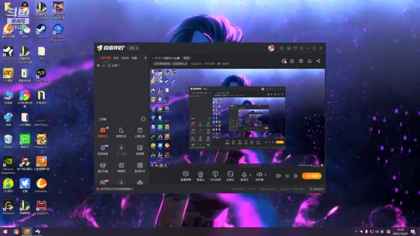Open the layout grid icon in header
The width and height of the screenshot is (420, 236).
coord(301,61)
